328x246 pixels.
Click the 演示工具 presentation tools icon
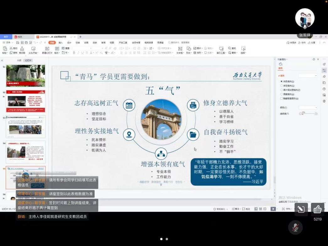tap(221, 49)
